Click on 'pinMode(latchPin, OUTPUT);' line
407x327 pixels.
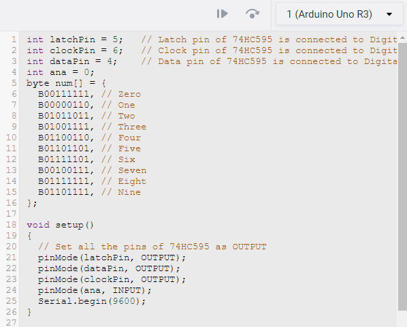[112, 258]
